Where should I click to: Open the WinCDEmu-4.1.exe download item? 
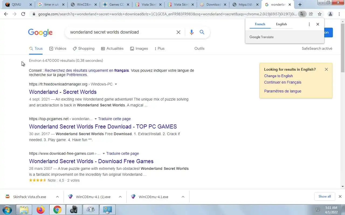tap(153, 197)
